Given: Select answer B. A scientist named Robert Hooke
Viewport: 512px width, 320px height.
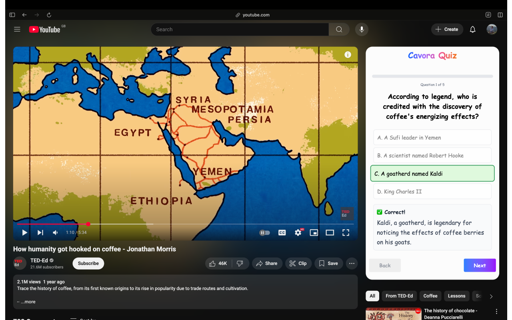Looking at the screenshot, I should click(432, 156).
